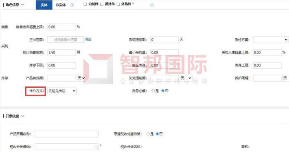Viewport: 289px width, 152px height.
Task: Check the 委外件 checkbox
Action: (102, 4)
